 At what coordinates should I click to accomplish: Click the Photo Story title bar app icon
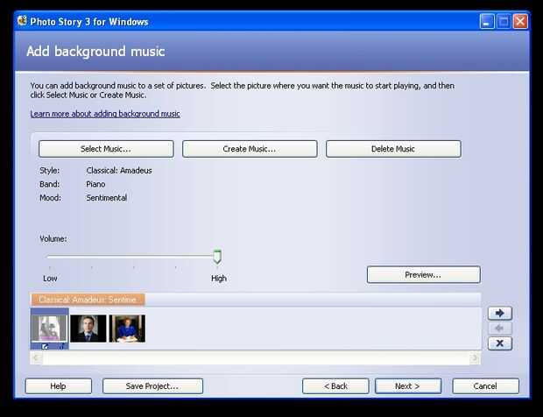click(x=22, y=21)
